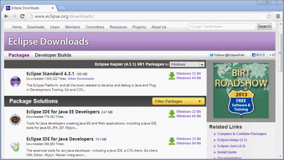Download Eclipse Standard Windows 32 Bit
The image size is (284, 160).
tap(189, 73)
